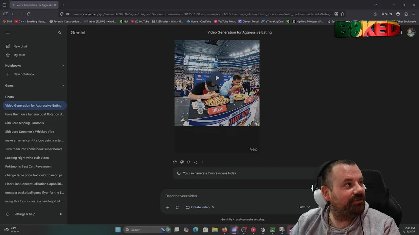Open the tools sliders icon in prompt box
419x235 pixels.
[x=177, y=207]
